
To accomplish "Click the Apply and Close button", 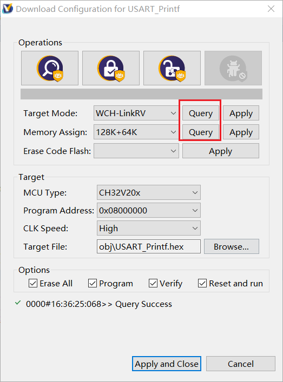I will point(167,364).
